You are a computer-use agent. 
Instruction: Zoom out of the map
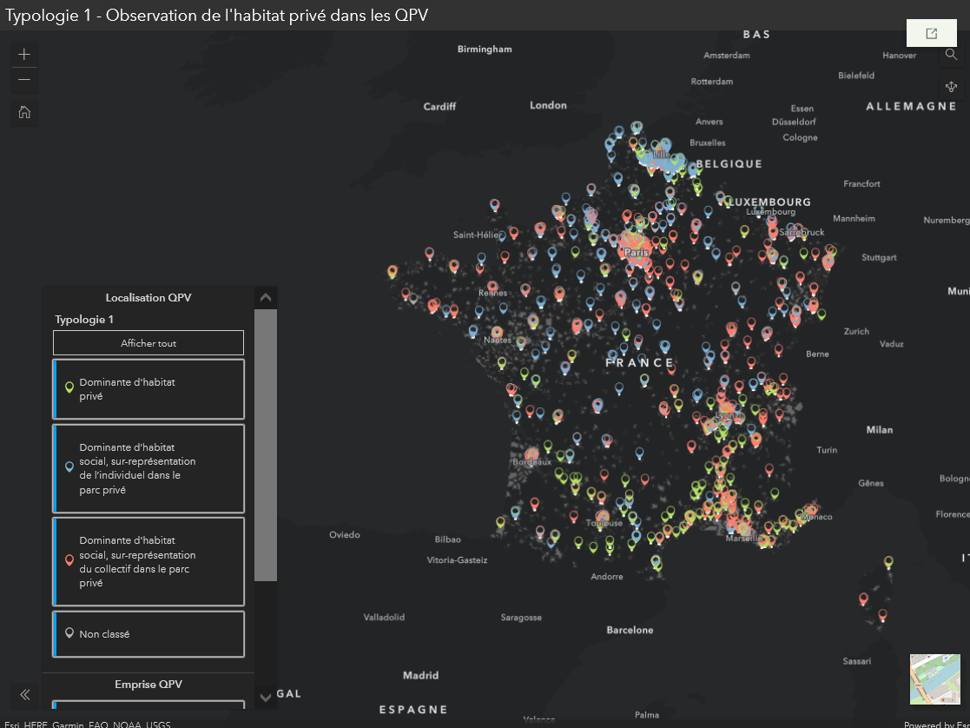[x=24, y=80]
